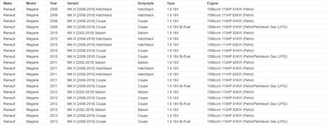Select the Bodystyle column header
This screenshot has width=327, height=125.
(146, 3)
